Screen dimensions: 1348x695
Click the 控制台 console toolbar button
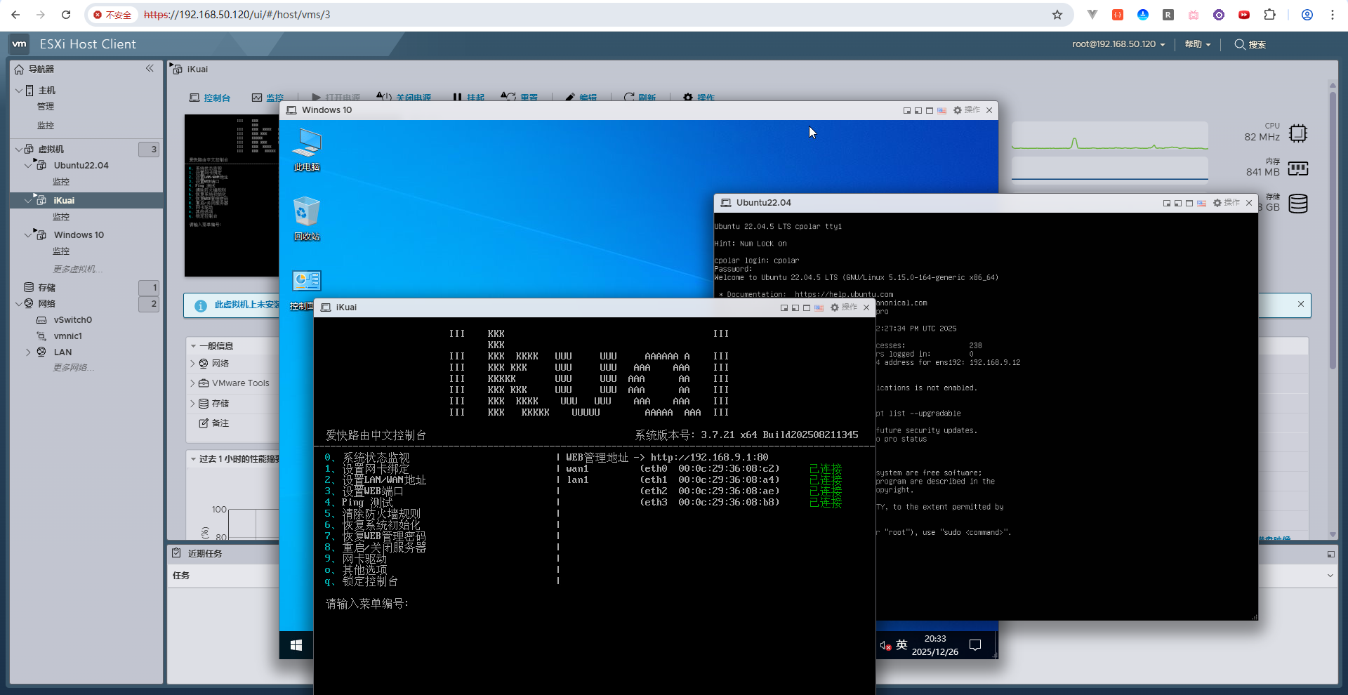[210, 98]
